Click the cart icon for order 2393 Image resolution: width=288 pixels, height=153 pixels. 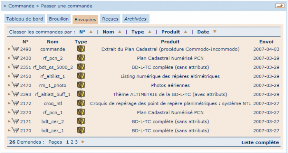click(x=15, y=94)
